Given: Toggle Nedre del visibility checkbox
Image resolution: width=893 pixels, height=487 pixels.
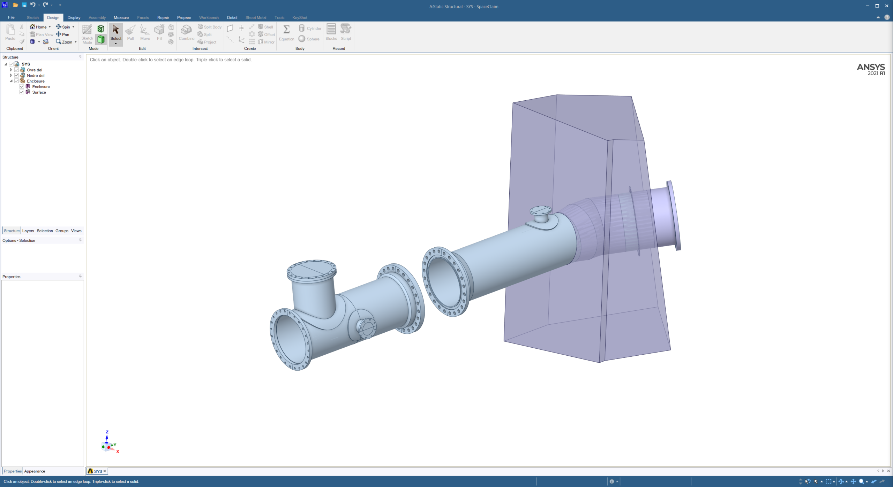Looking at the screenshot, I should pyautogui.click(x=16, y=75).
